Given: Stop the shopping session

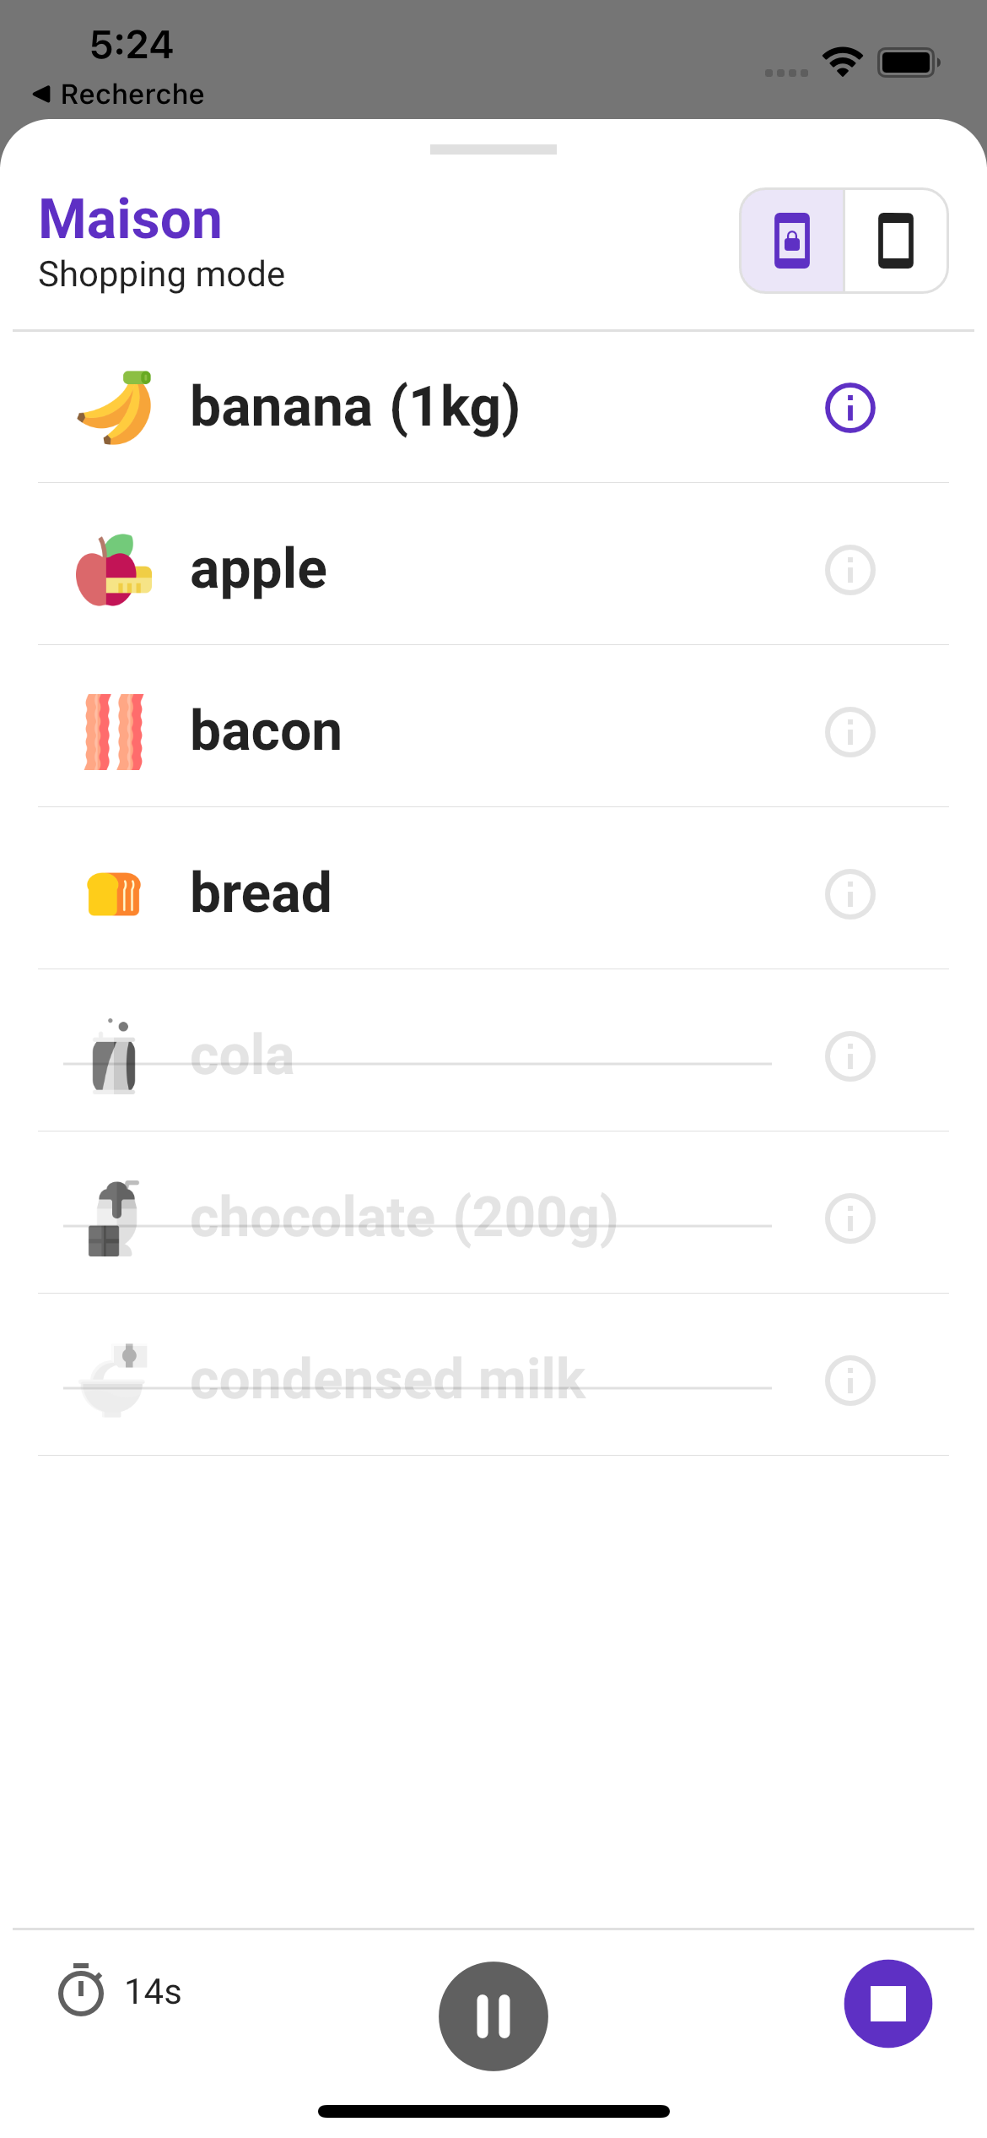Looking at the screenshot, I should [x=887, y=2003].
